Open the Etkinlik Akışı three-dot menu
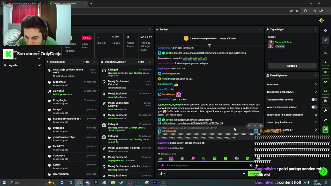 (x=95, y=62)
